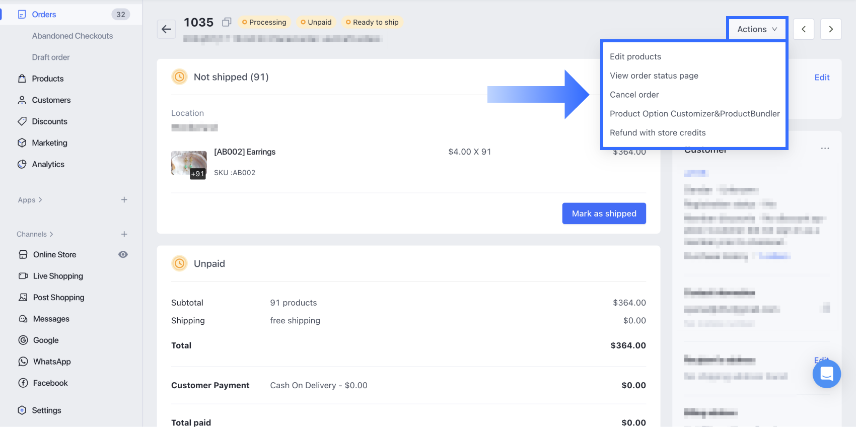This screenshot has width=856, height=427.
Task: Click the back arrow beside order 1035
Action: click(x=166, y=29)
